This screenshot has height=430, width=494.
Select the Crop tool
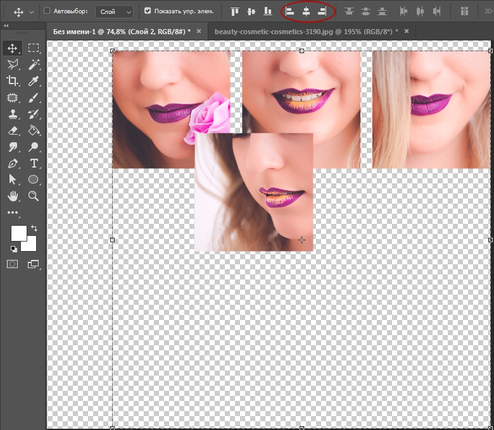pyautogui.click(x=12, y=81)
